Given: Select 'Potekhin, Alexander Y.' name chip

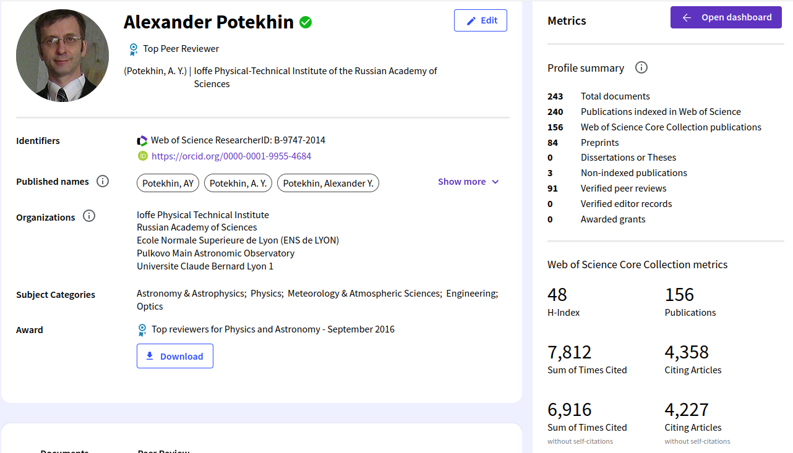Looking at the screenshot, I should (328, 184).
